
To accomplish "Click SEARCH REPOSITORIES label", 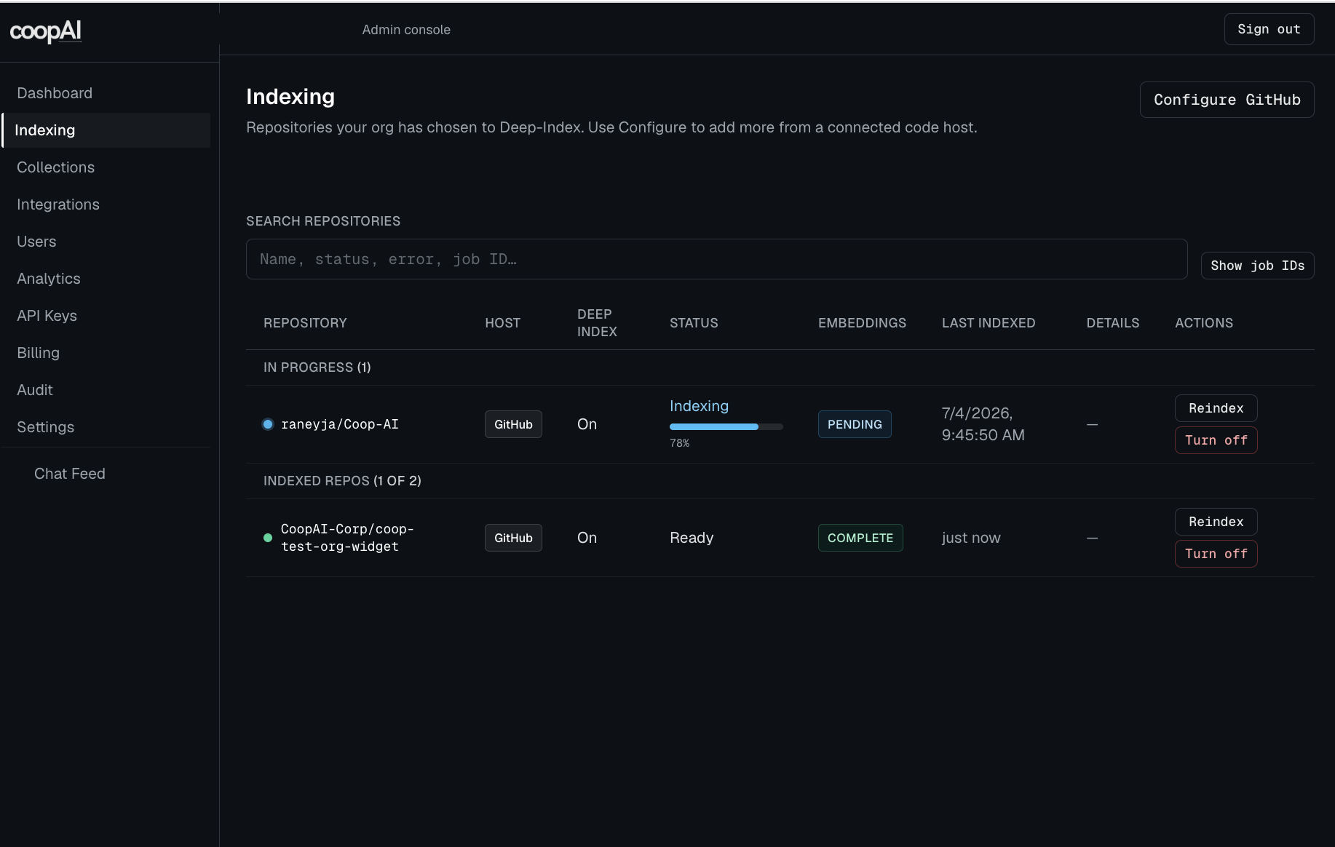I will [x=323, y=221].
